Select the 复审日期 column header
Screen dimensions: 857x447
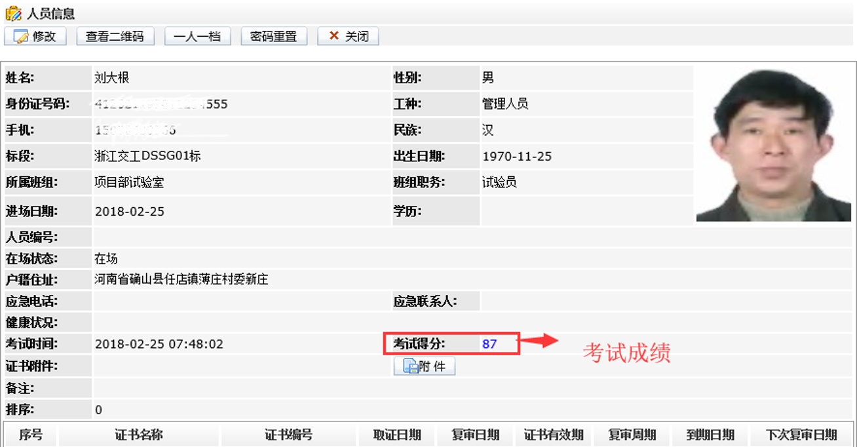point(476,435)
